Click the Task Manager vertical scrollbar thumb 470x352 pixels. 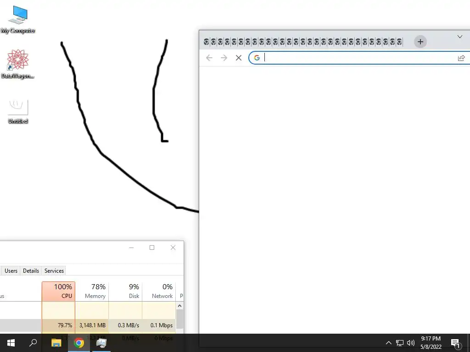(x=179, y=319)
